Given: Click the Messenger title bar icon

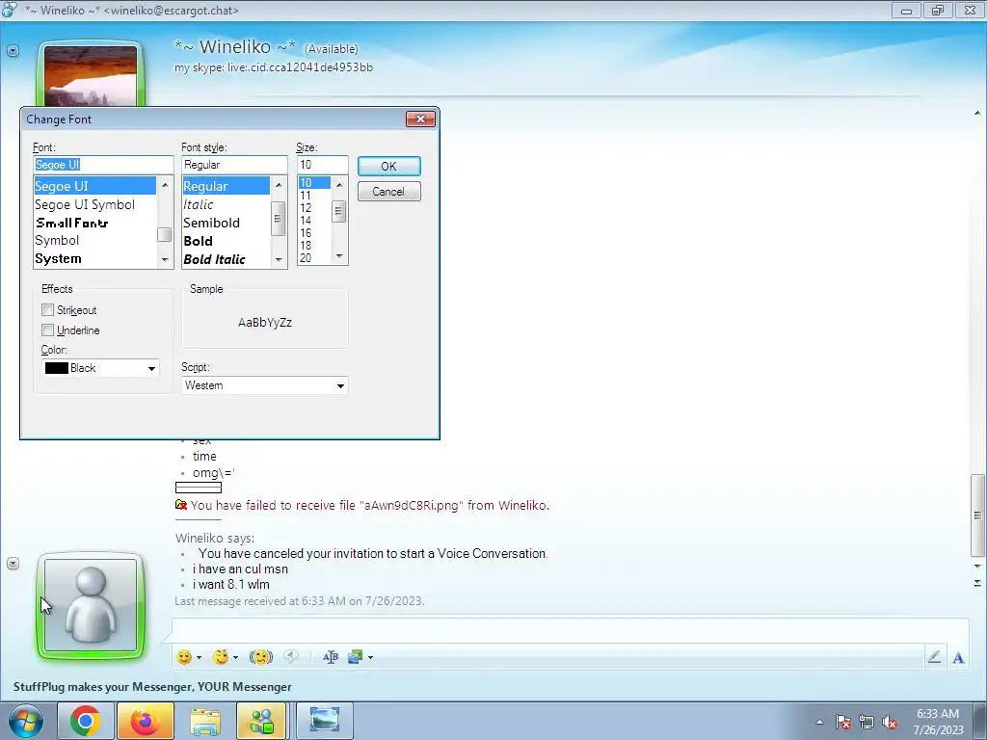Looking at the screenshot, I should [10, 10].
